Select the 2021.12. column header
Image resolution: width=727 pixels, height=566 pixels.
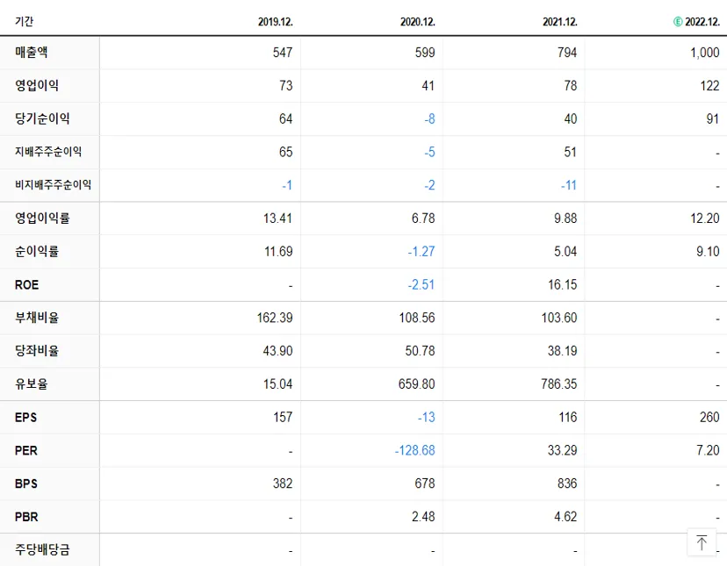pyautogui.click(x=560, y=22)
